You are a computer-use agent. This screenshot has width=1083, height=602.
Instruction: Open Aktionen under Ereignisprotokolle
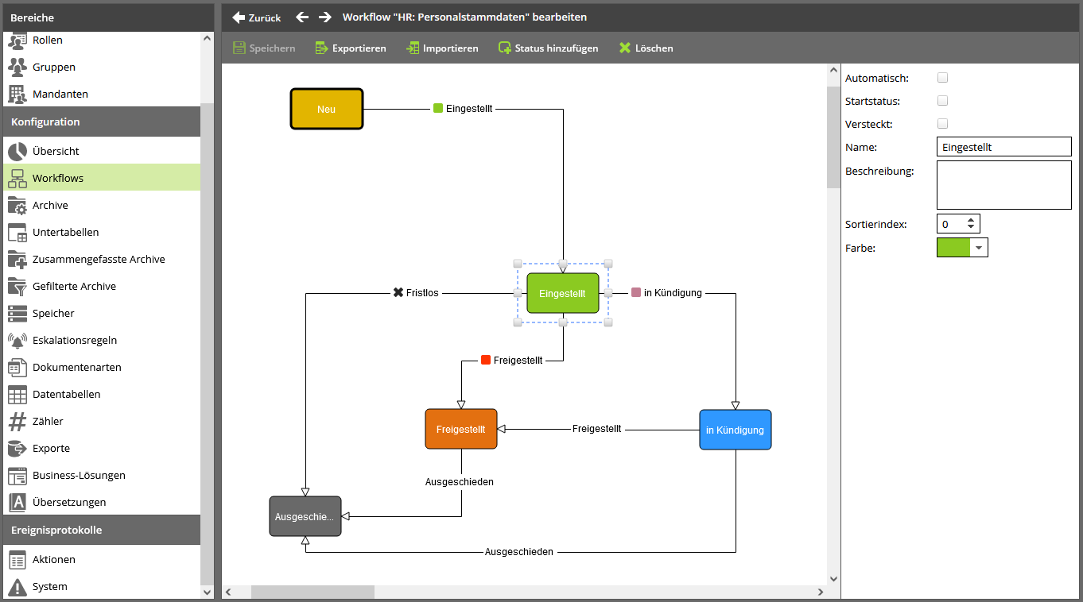102,559
